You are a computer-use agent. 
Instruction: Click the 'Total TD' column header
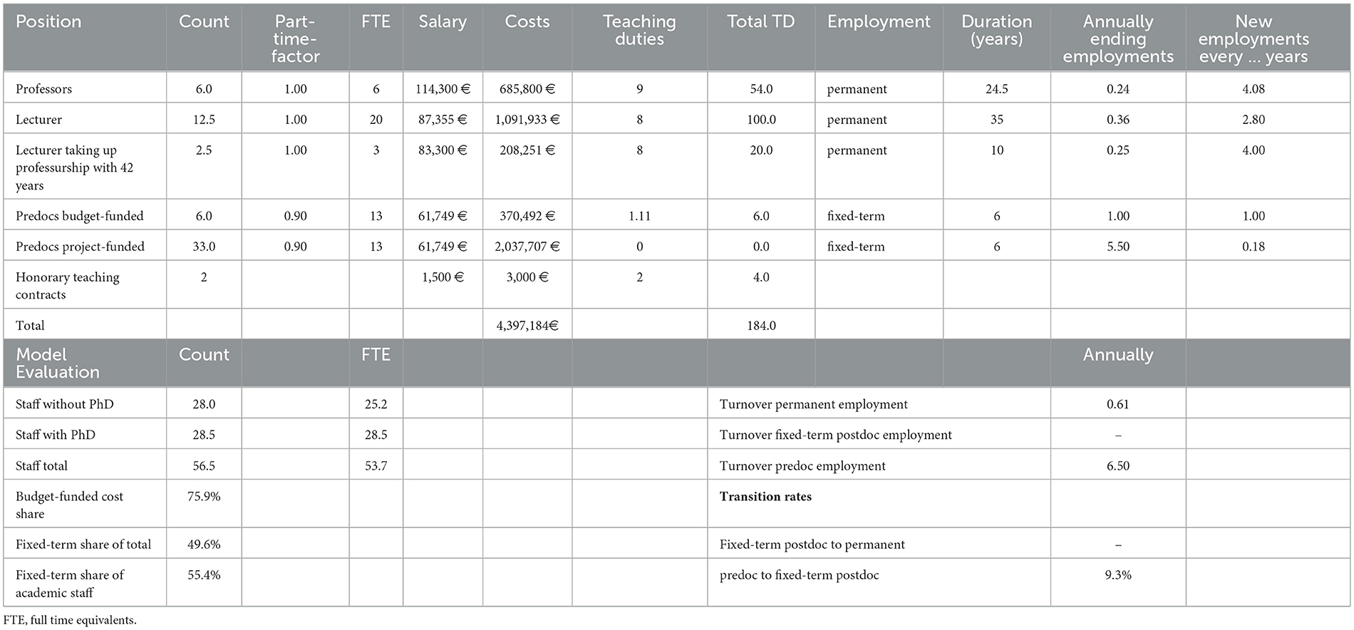[761, 22]
